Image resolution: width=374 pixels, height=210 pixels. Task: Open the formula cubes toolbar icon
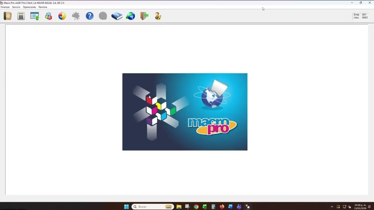point(49,16)
